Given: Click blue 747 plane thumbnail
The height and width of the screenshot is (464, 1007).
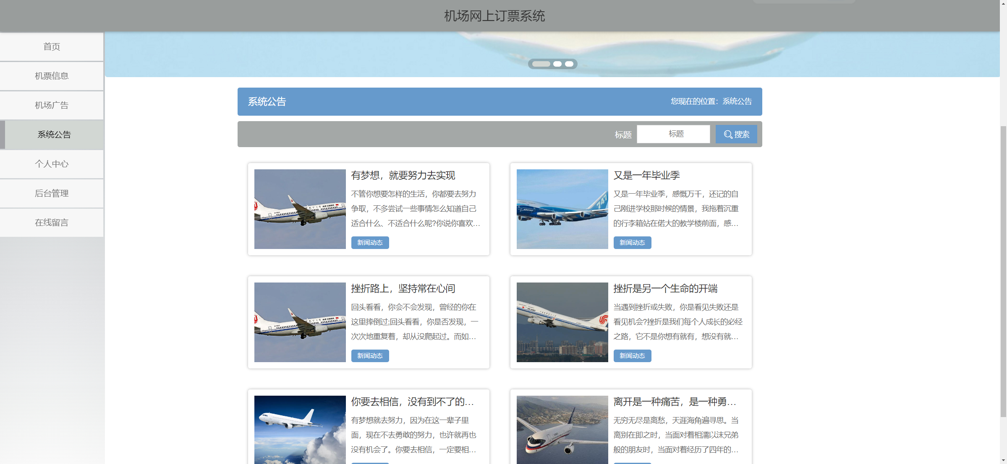Looking at the screenshot, I should (562, 209).
